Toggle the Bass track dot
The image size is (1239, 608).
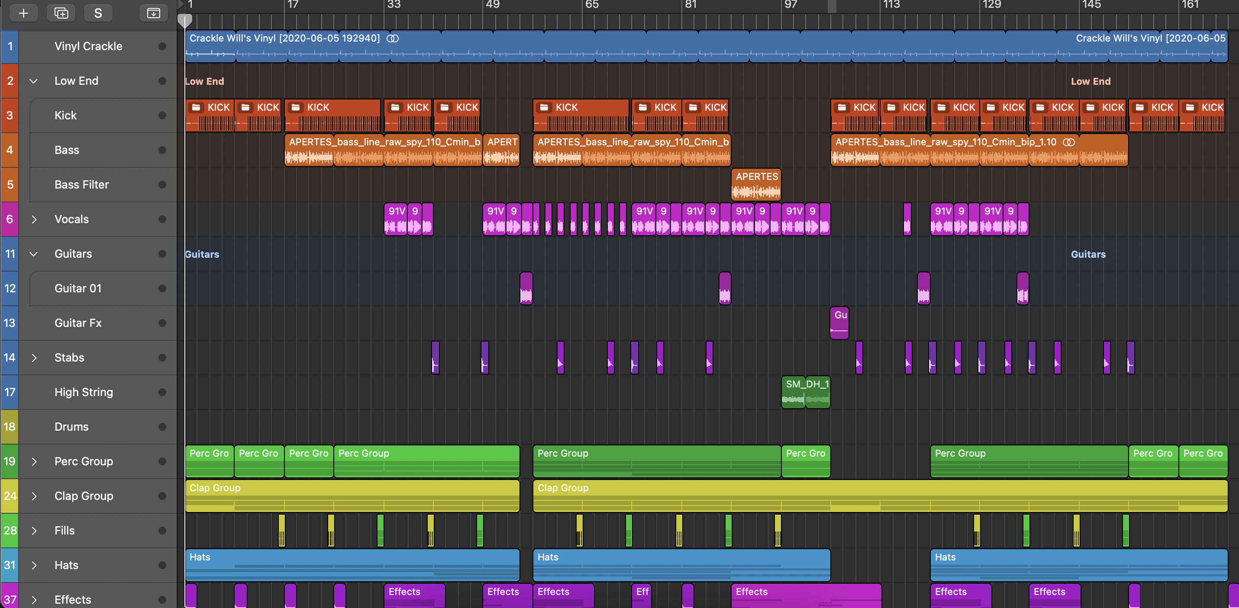point(162,150)
